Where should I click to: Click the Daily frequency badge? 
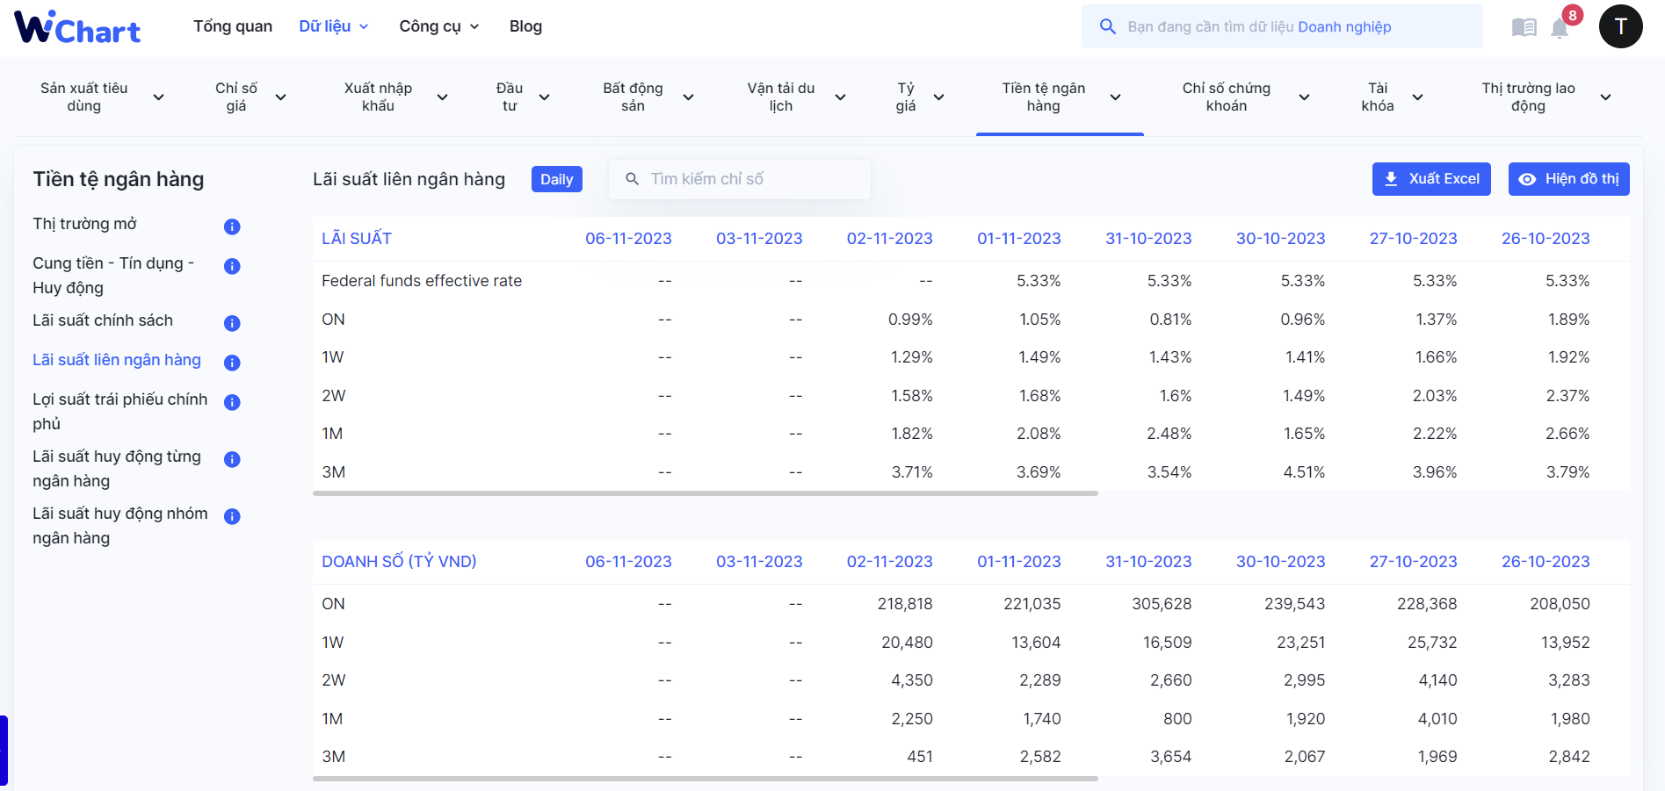pos(557,179)
